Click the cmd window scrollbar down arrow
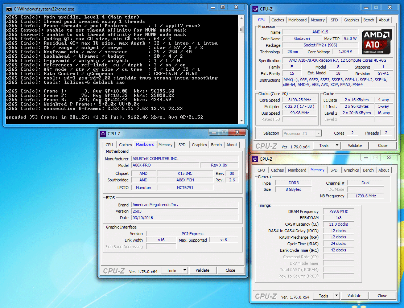This screenshot has width=404, height=308. pyautogui.click(x=242, y=120)
